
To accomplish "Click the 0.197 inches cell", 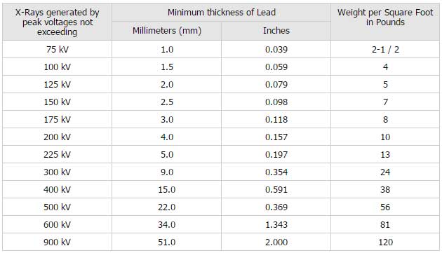I will [276, 154].
